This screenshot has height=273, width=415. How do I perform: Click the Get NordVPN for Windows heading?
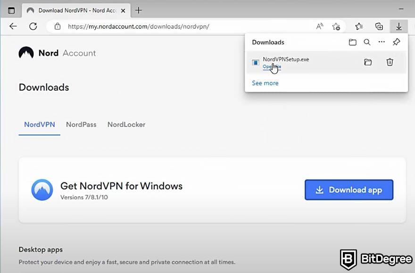(x=122, y=186)
